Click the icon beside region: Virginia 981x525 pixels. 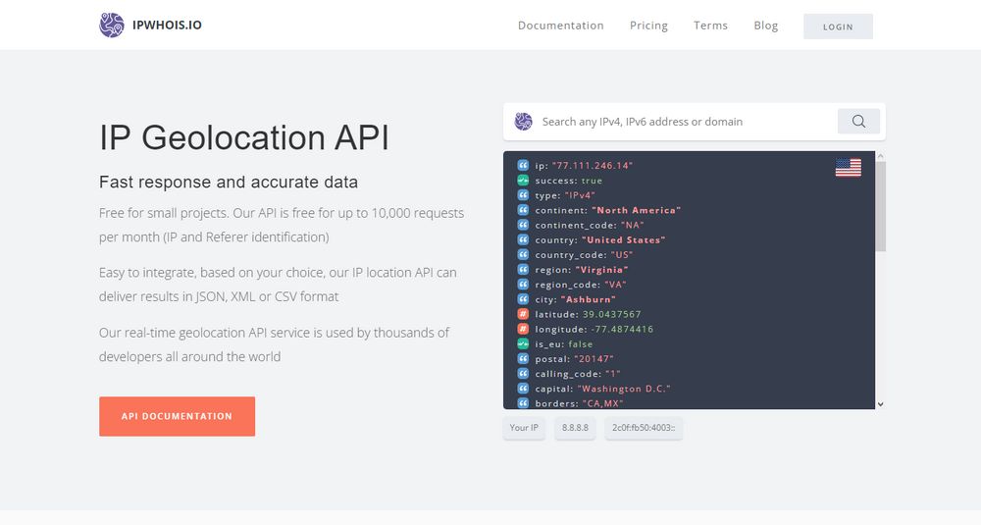point(523,269)
